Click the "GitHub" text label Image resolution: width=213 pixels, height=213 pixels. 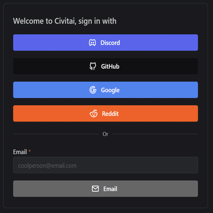click(110, 66)
